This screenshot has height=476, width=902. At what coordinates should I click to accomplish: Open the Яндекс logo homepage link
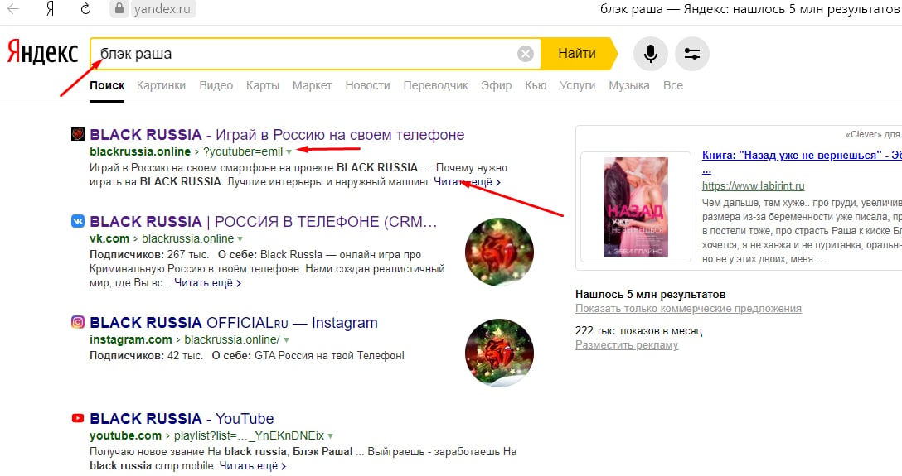point(42,52)
